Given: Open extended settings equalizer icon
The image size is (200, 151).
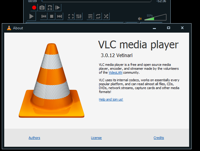Looking at the screenshot, I should (x=79, y=16).
